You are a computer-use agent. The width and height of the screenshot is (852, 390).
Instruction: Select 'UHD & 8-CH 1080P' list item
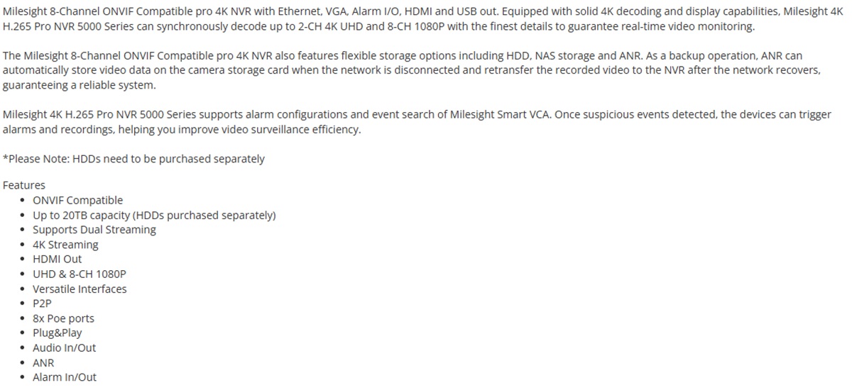click(x=80, y=274)
